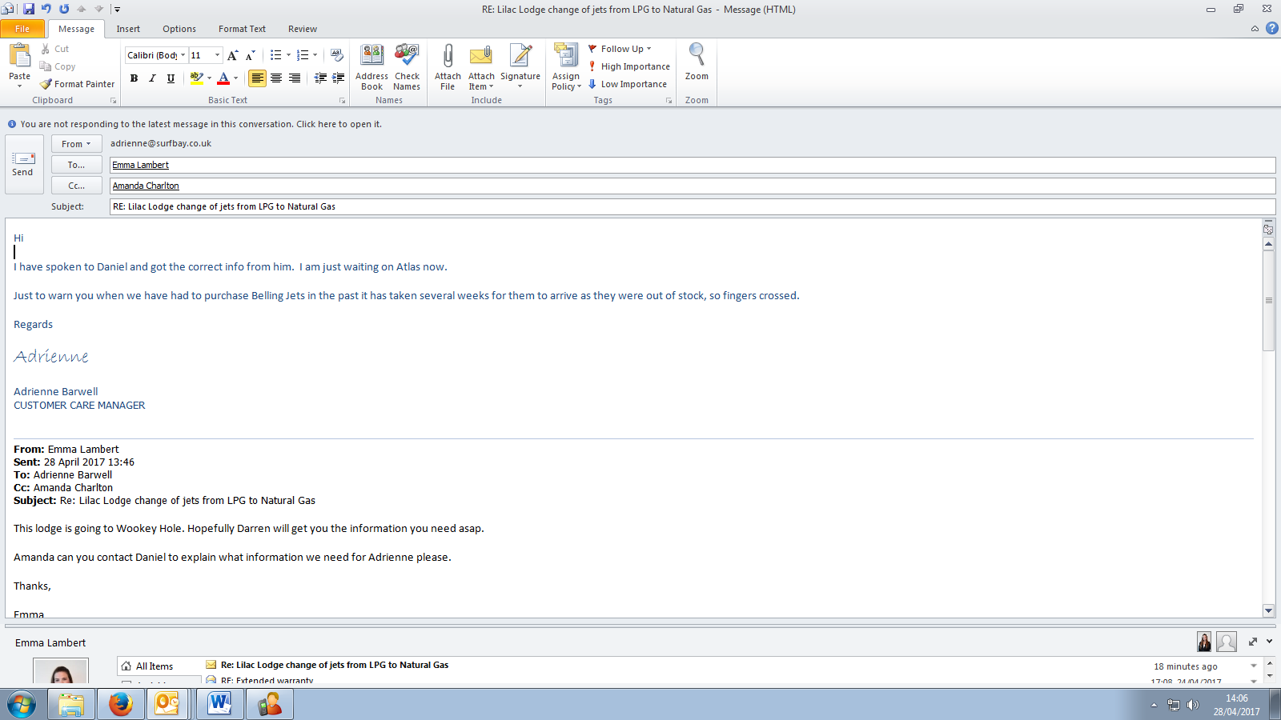Send the email message
The height and width of the screenshot is (720, 1281).
(23, 164)
